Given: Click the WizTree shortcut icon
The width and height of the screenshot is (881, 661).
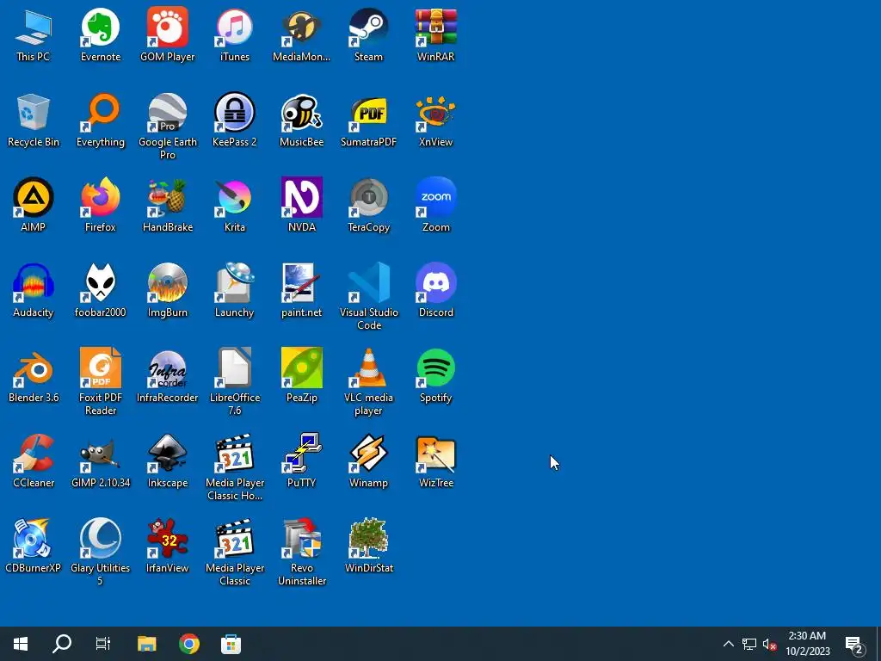Looking at the screenshot, I should tap(436, 453).
